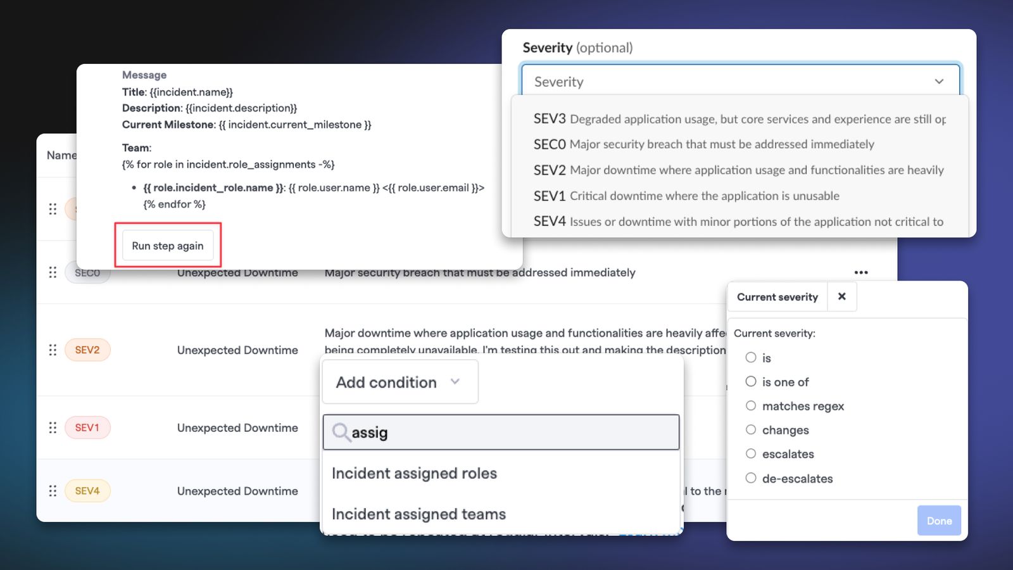Viewport: 1013px width, 570px height.
Task: Open the Add condition dropdown
Action: [400, 382]
